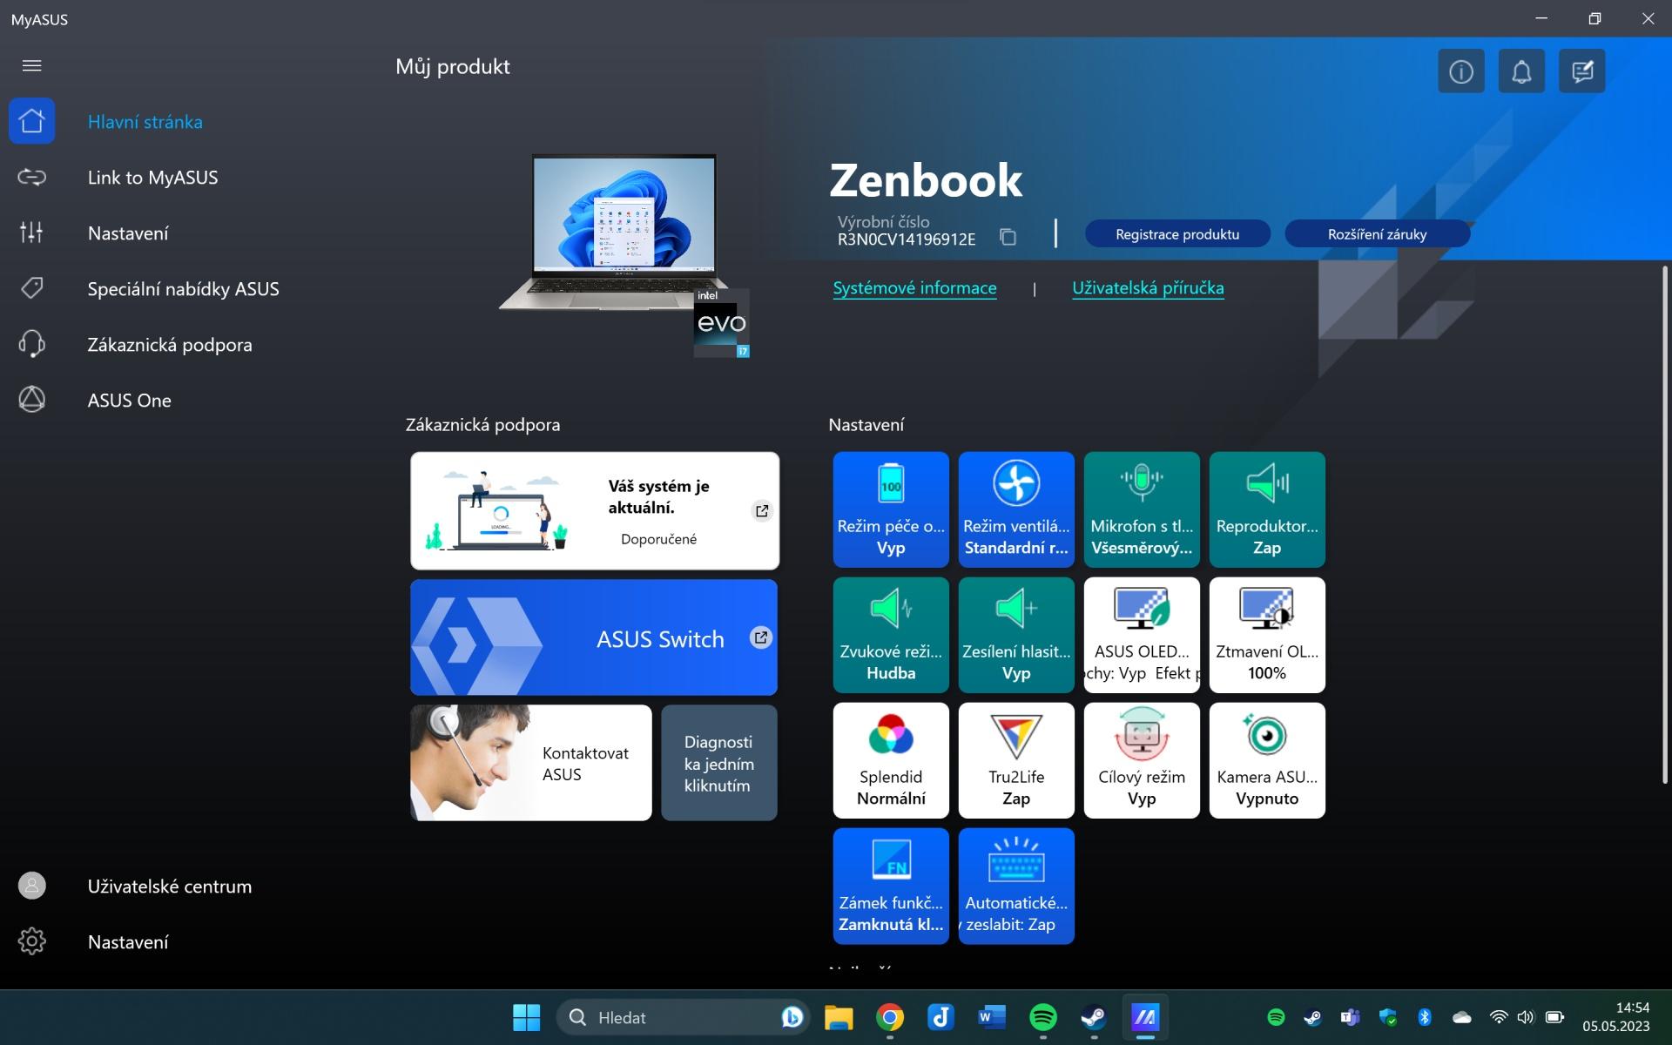1672x1045 pixels.
Task: Open Google Chrome from taskbar
Action: (x=889, y=1017)
